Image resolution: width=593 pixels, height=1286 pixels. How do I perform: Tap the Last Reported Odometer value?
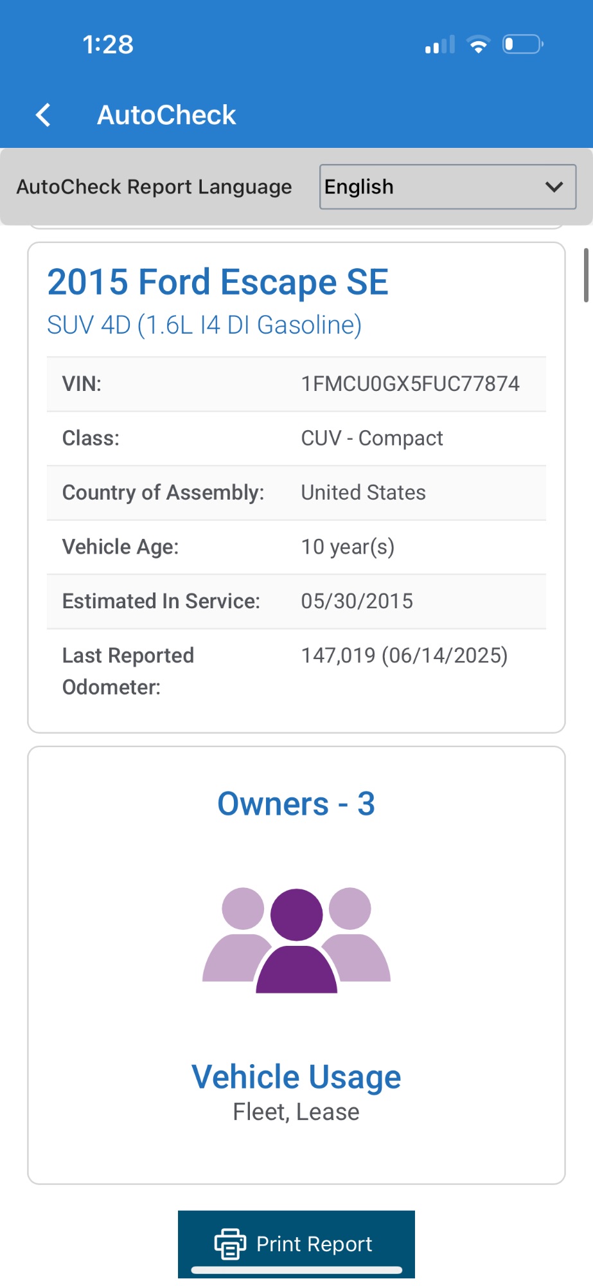click(404, 655)
